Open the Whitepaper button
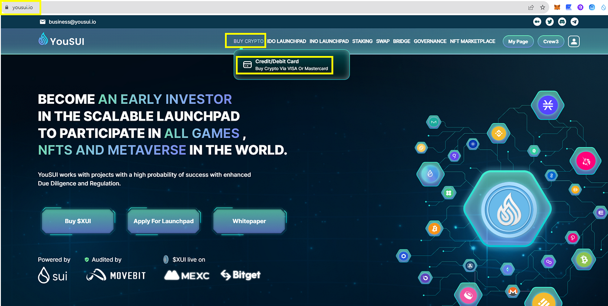 (x=249, y=221)
